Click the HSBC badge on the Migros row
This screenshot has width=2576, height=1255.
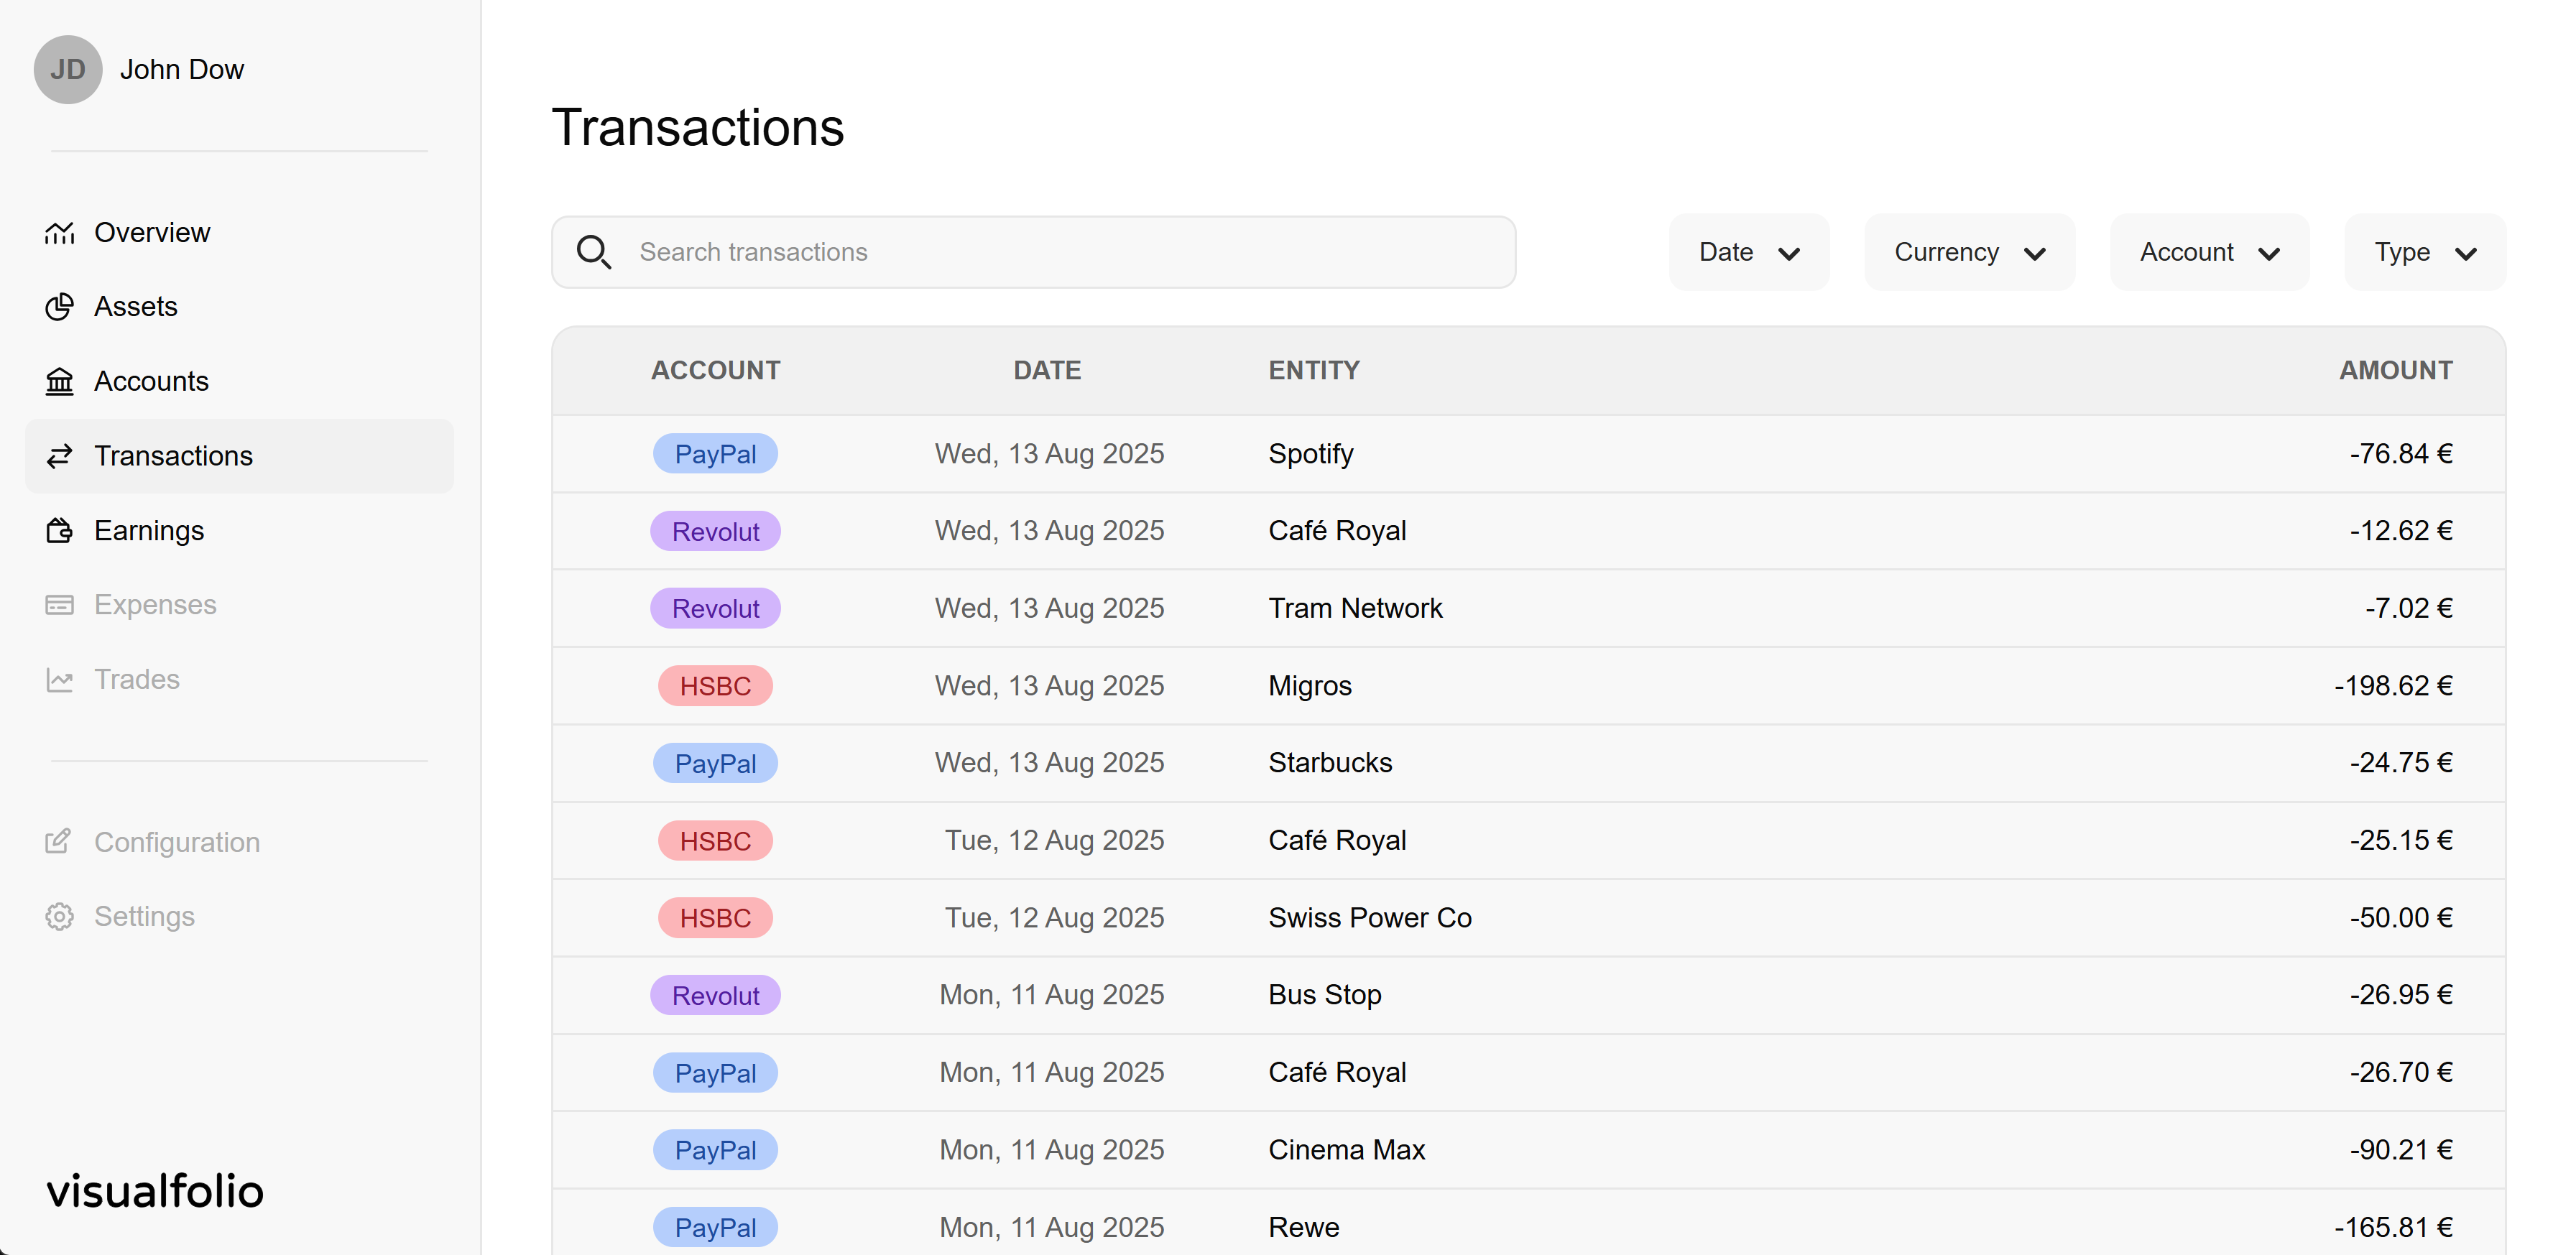tap(715, 685)
